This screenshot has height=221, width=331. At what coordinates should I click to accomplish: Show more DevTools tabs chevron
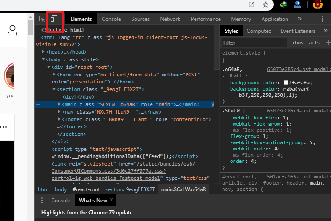(x=299, y=19)
